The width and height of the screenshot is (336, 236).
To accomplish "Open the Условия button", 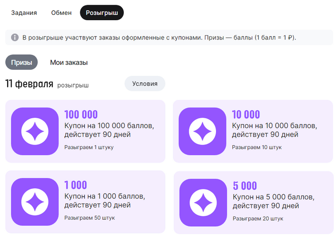I will [x=144, y=84].
